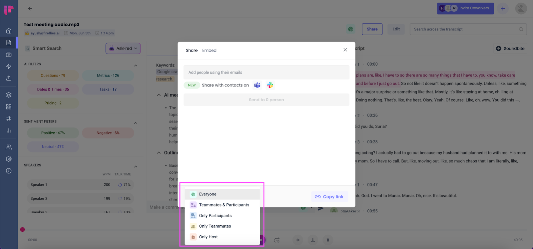
Task: Close the Share dialog
Action: pos(345,50)
